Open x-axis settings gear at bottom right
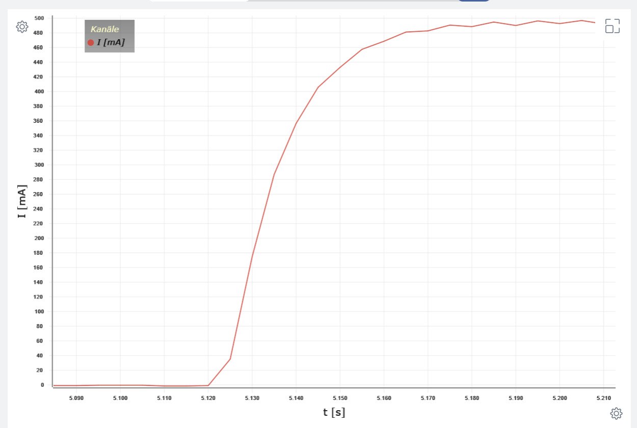The height and width of the screenshot is (428, 637). (616, 413)
